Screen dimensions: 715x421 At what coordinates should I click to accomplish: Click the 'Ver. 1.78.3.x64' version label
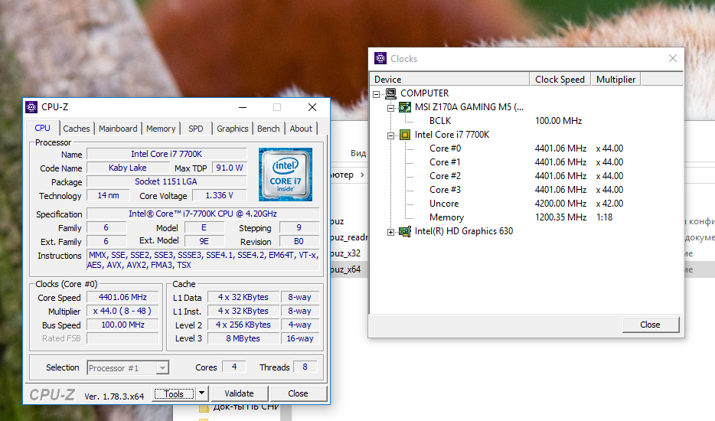pos(114,397)
